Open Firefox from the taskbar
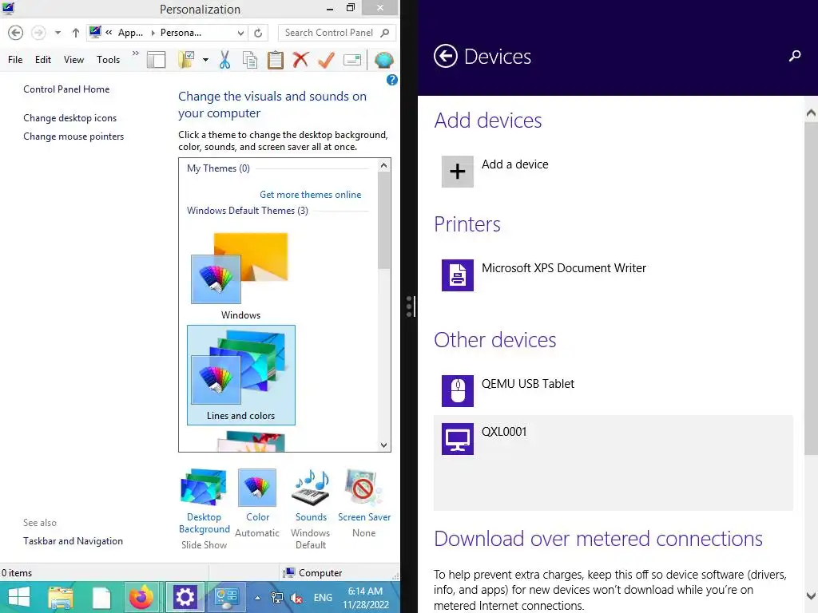 tap(141, 597)
